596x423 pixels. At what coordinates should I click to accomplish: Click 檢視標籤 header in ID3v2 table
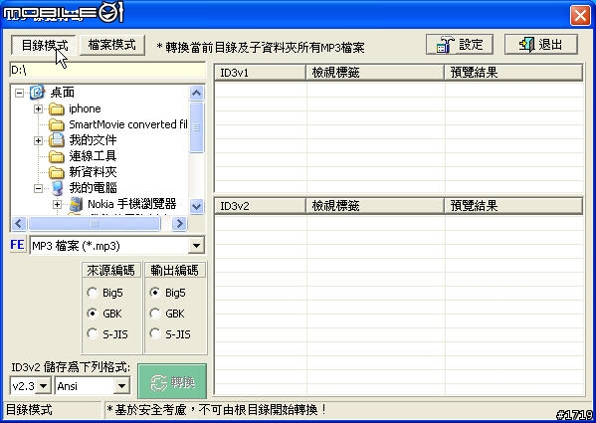click(x=375, y=206)
